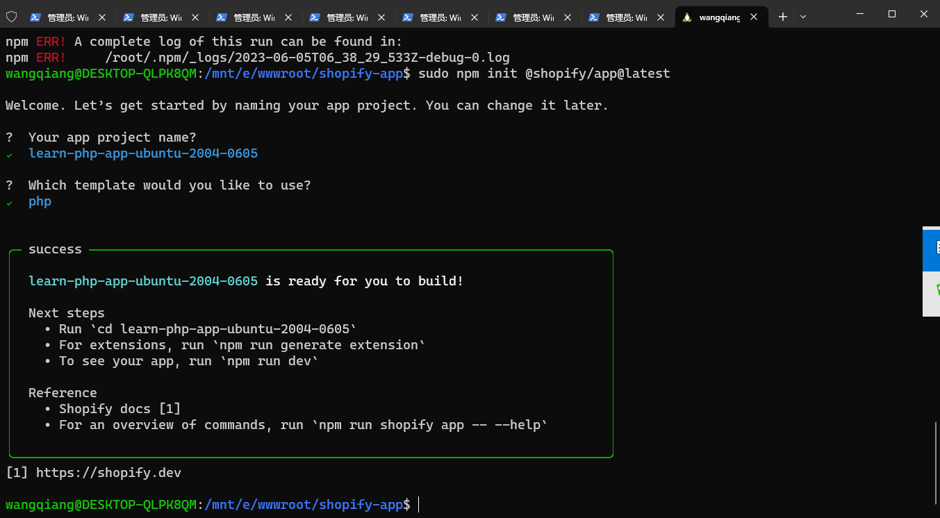
Task: Click the blue icon on right edge panel
Action: [933, 248]
